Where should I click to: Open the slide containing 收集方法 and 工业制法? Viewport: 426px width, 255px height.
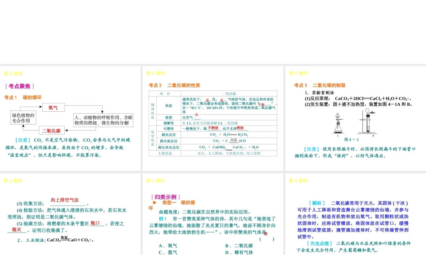tap(70, 214)
